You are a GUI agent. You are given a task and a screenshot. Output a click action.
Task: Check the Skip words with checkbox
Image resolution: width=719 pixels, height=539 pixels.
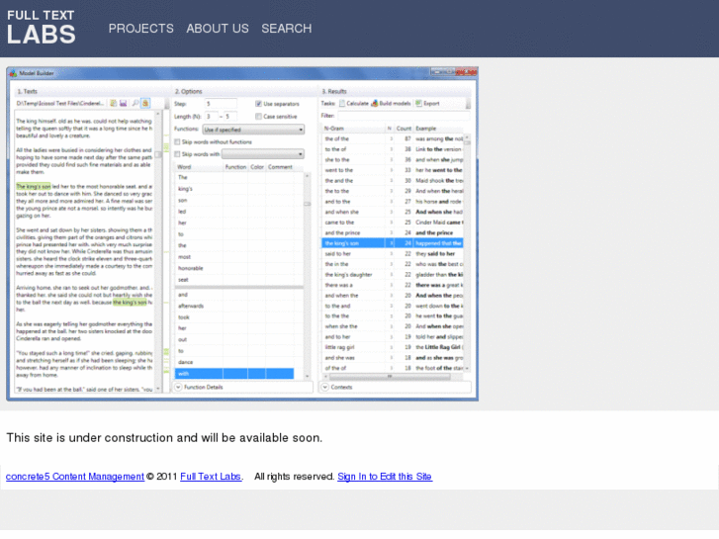tap(177, 154)
